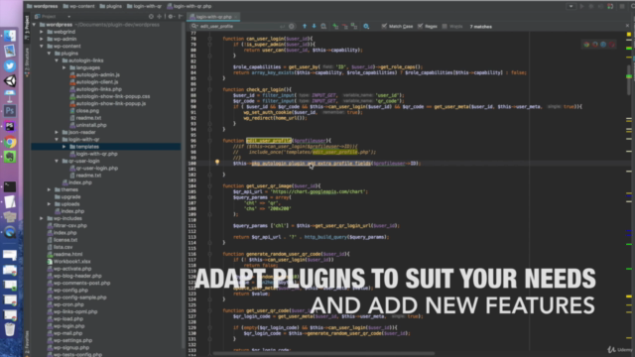Expand the json-reader folder arrow
Screen dimensions: 635x357
point(57,132)
